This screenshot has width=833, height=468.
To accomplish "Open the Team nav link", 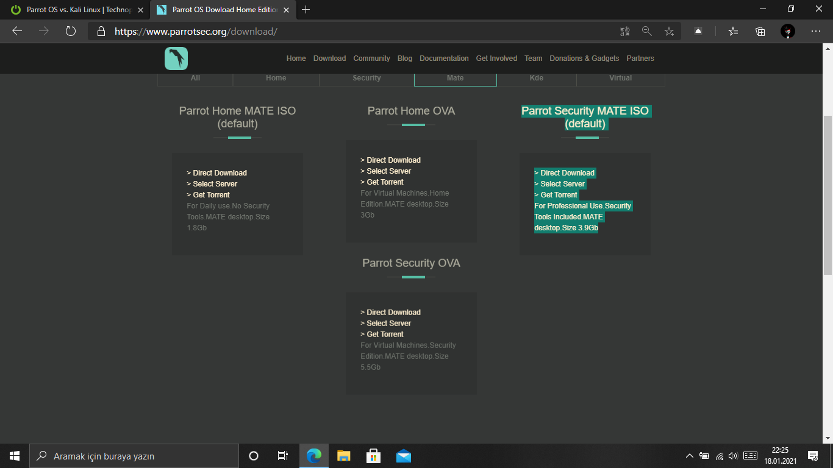I will [x=533, y=58].
